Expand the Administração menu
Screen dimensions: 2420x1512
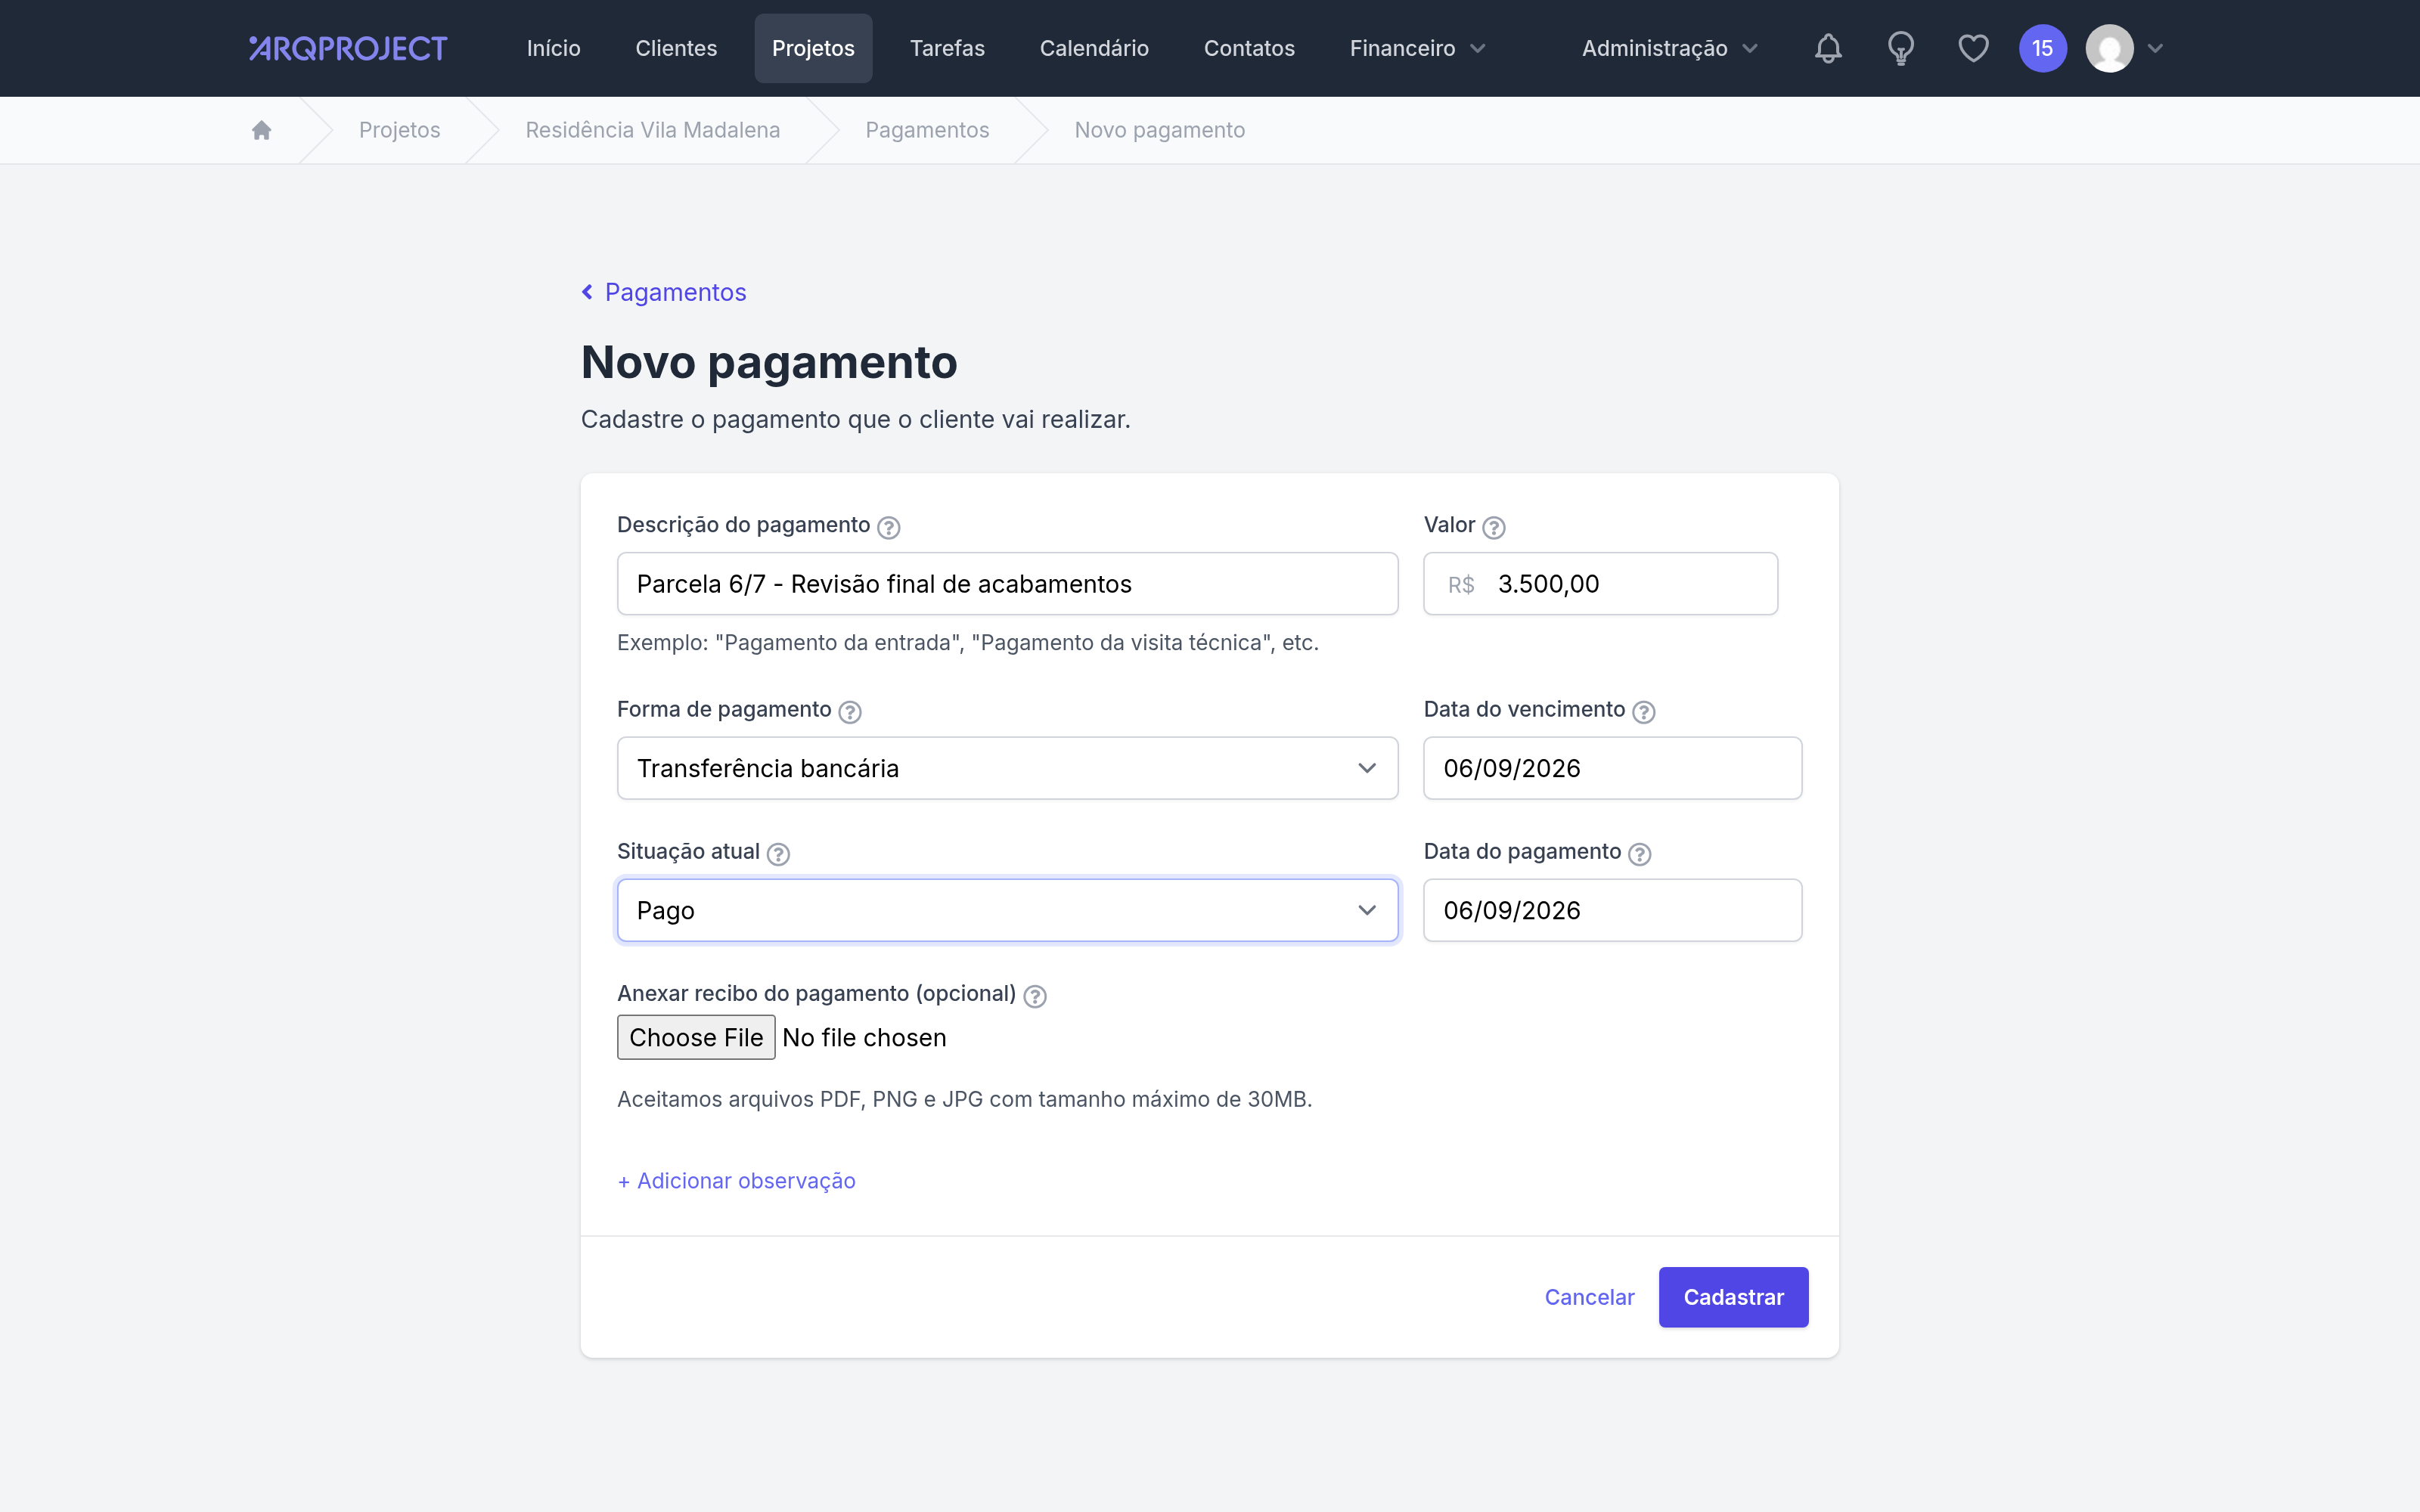(1669, 48)
